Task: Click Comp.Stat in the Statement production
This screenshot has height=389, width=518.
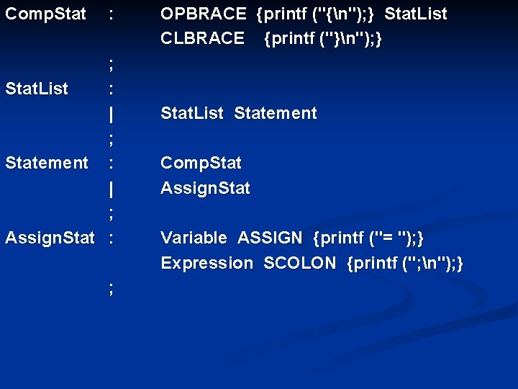Action: [201, 163]
